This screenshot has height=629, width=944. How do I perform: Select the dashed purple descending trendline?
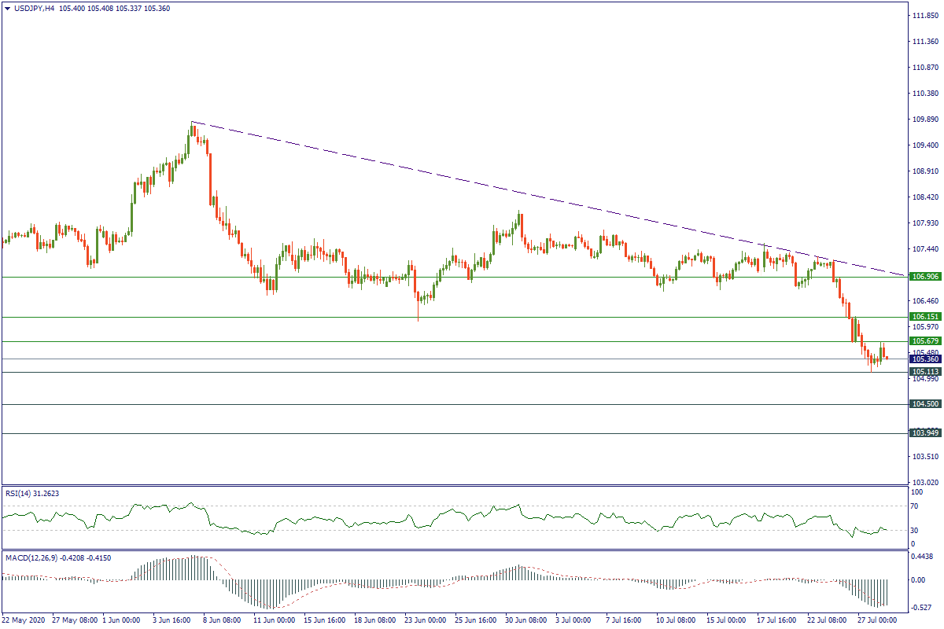point(472,182)
